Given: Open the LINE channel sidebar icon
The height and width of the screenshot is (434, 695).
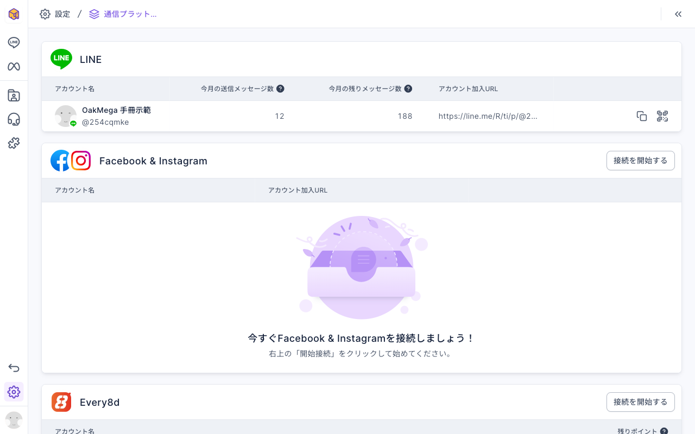Looking at the screenshot, I should (x=14, y=42).
